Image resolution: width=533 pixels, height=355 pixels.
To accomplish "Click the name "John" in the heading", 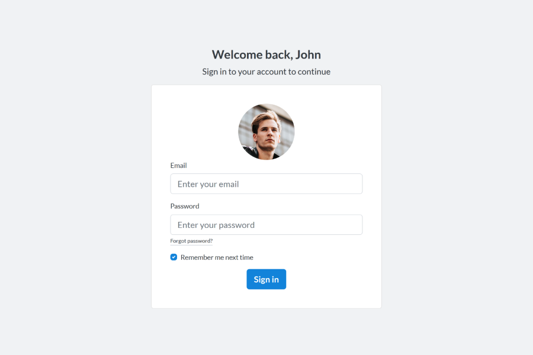I will click(x=308, y=55).
